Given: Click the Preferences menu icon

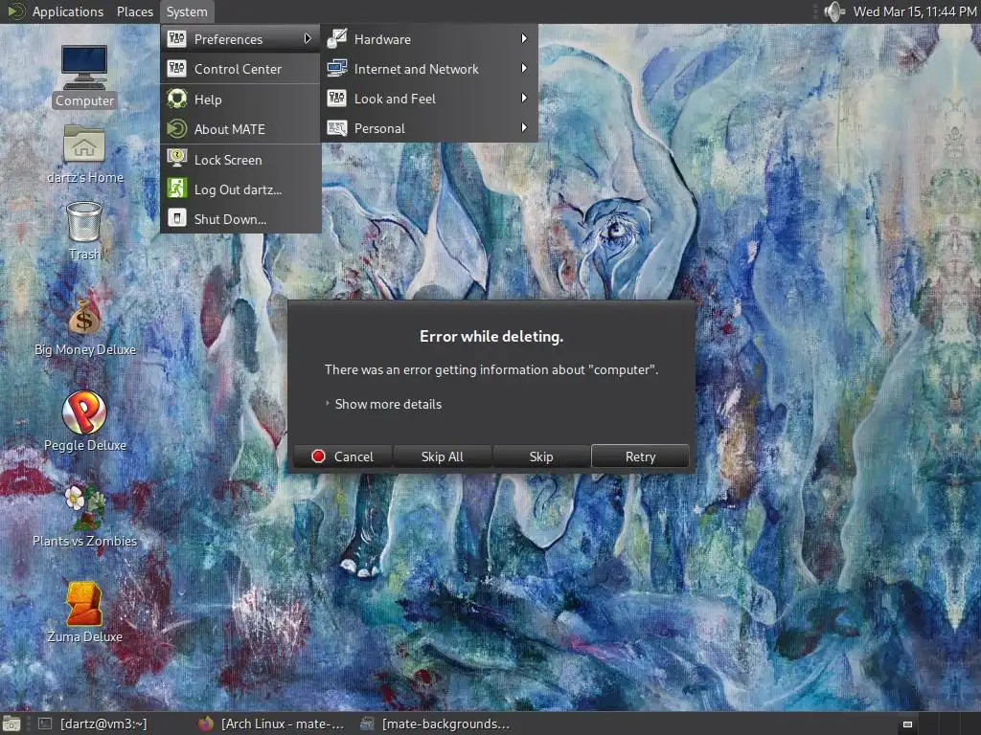Looking at the screenshot, I should point(176,38).
